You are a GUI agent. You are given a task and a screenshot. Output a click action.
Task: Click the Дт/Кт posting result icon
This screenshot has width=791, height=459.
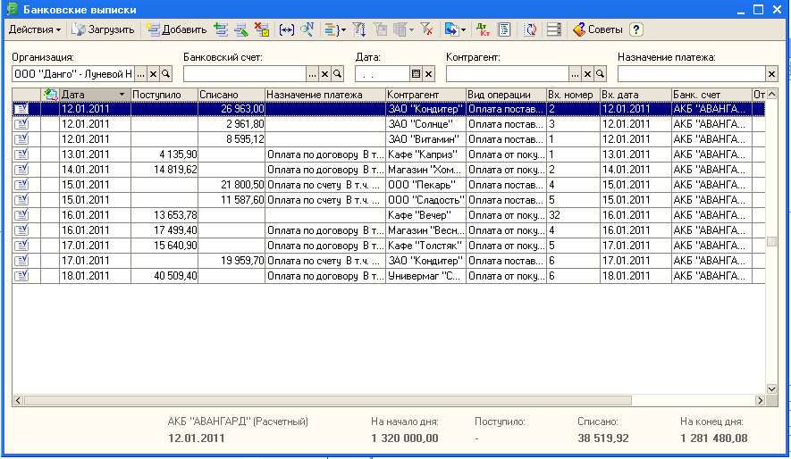pos(484,29)
